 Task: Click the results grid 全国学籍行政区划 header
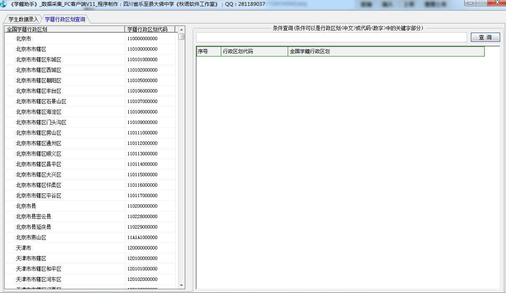(x=386, y=51)
